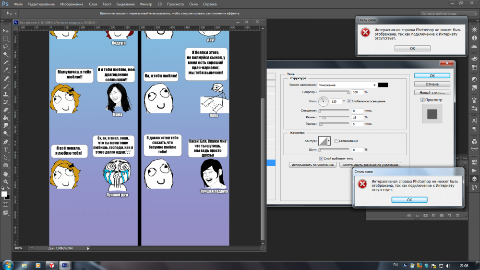Select the Magic Wand tool
Screen dimensions: 480x270
tap(6, 55)
